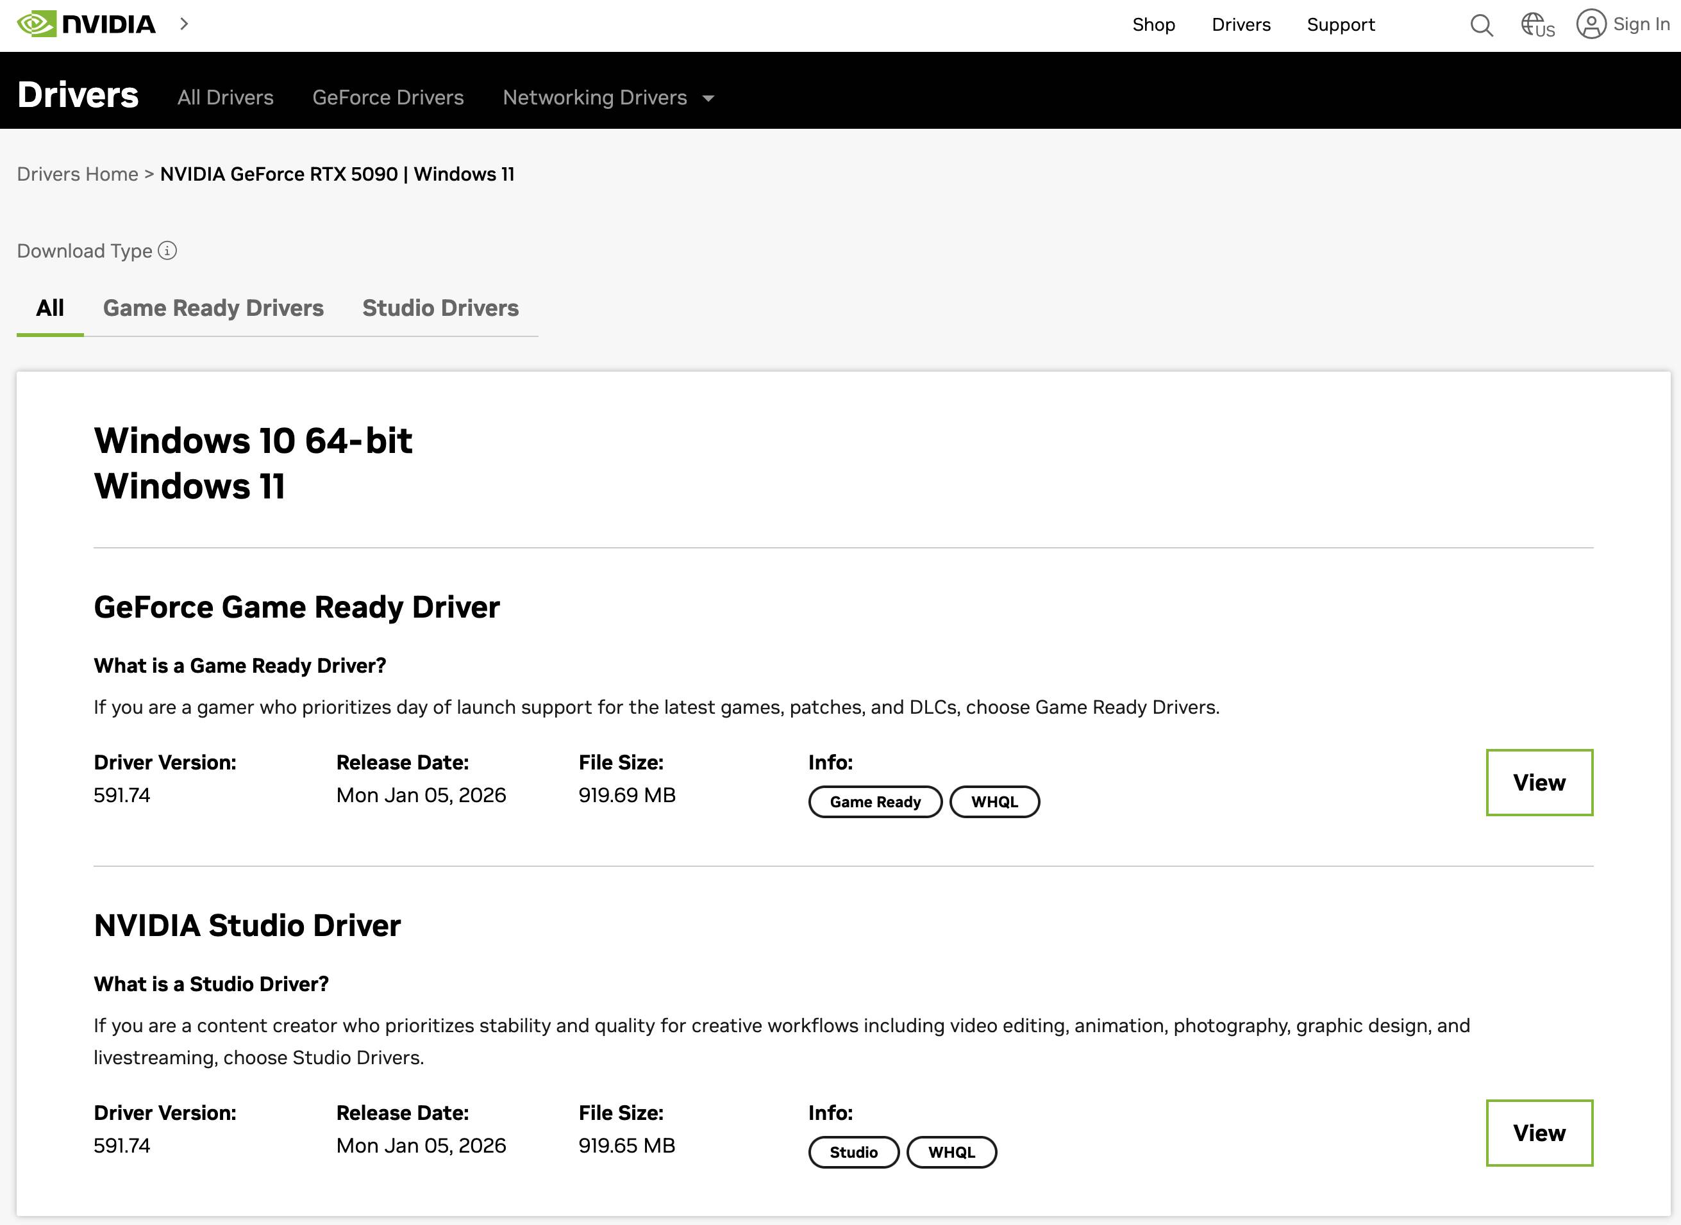Image resolution: width=1681 pixels, height=1225 pixels.
Task: Click the Drivers Home breadcrumb
Action: click(x=77, y=174)
